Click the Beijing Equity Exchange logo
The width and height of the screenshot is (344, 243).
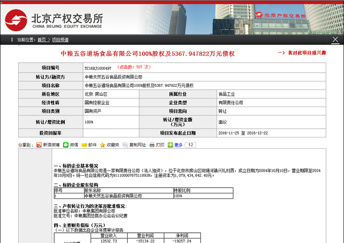coord(54,20)
